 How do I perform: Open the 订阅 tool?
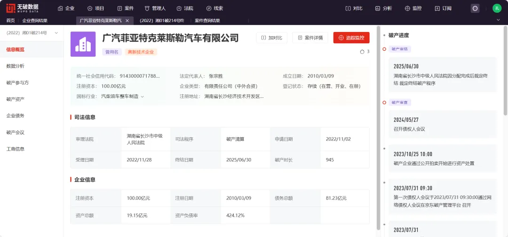coord(443,8)
